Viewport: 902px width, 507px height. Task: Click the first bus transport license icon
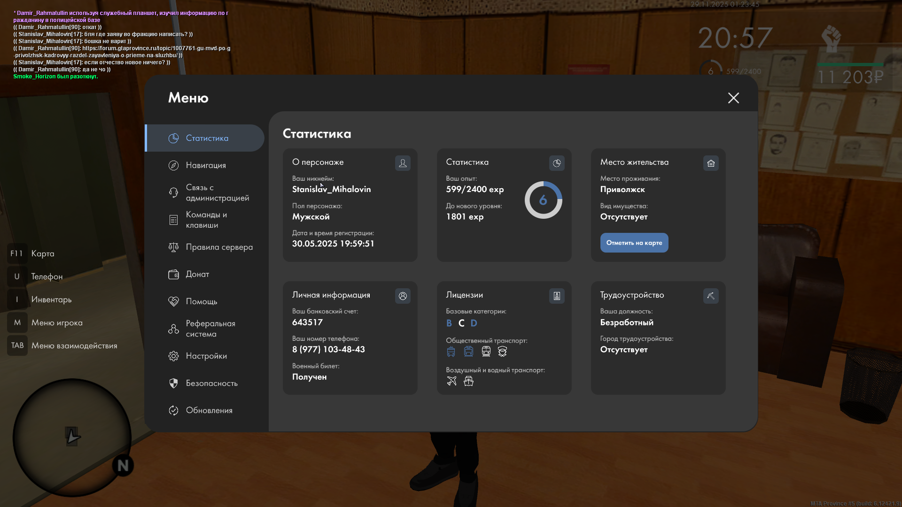pyautogui.click(x=451, y=351)
